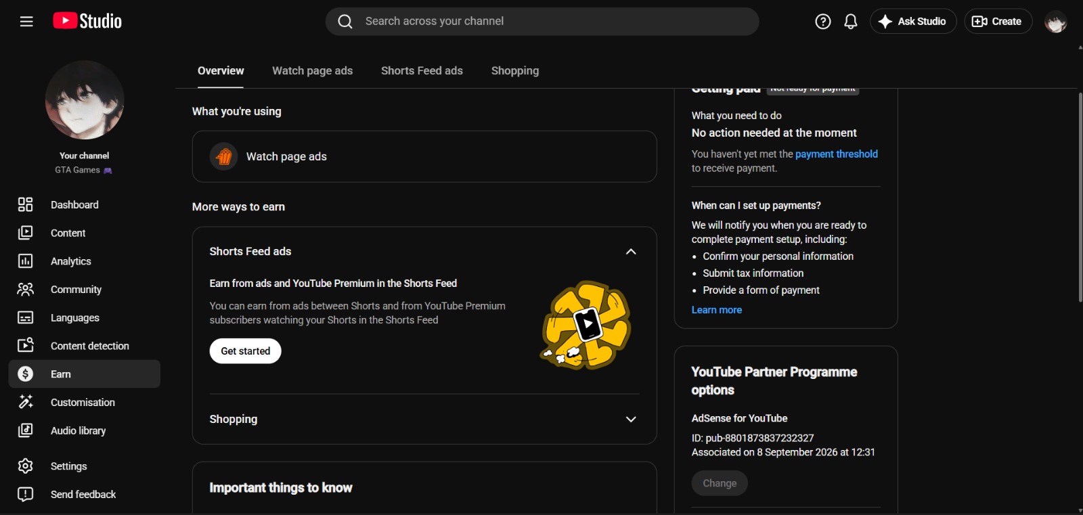Click the Create button
The image size is (1083, 515).
[x=998, y=22]
